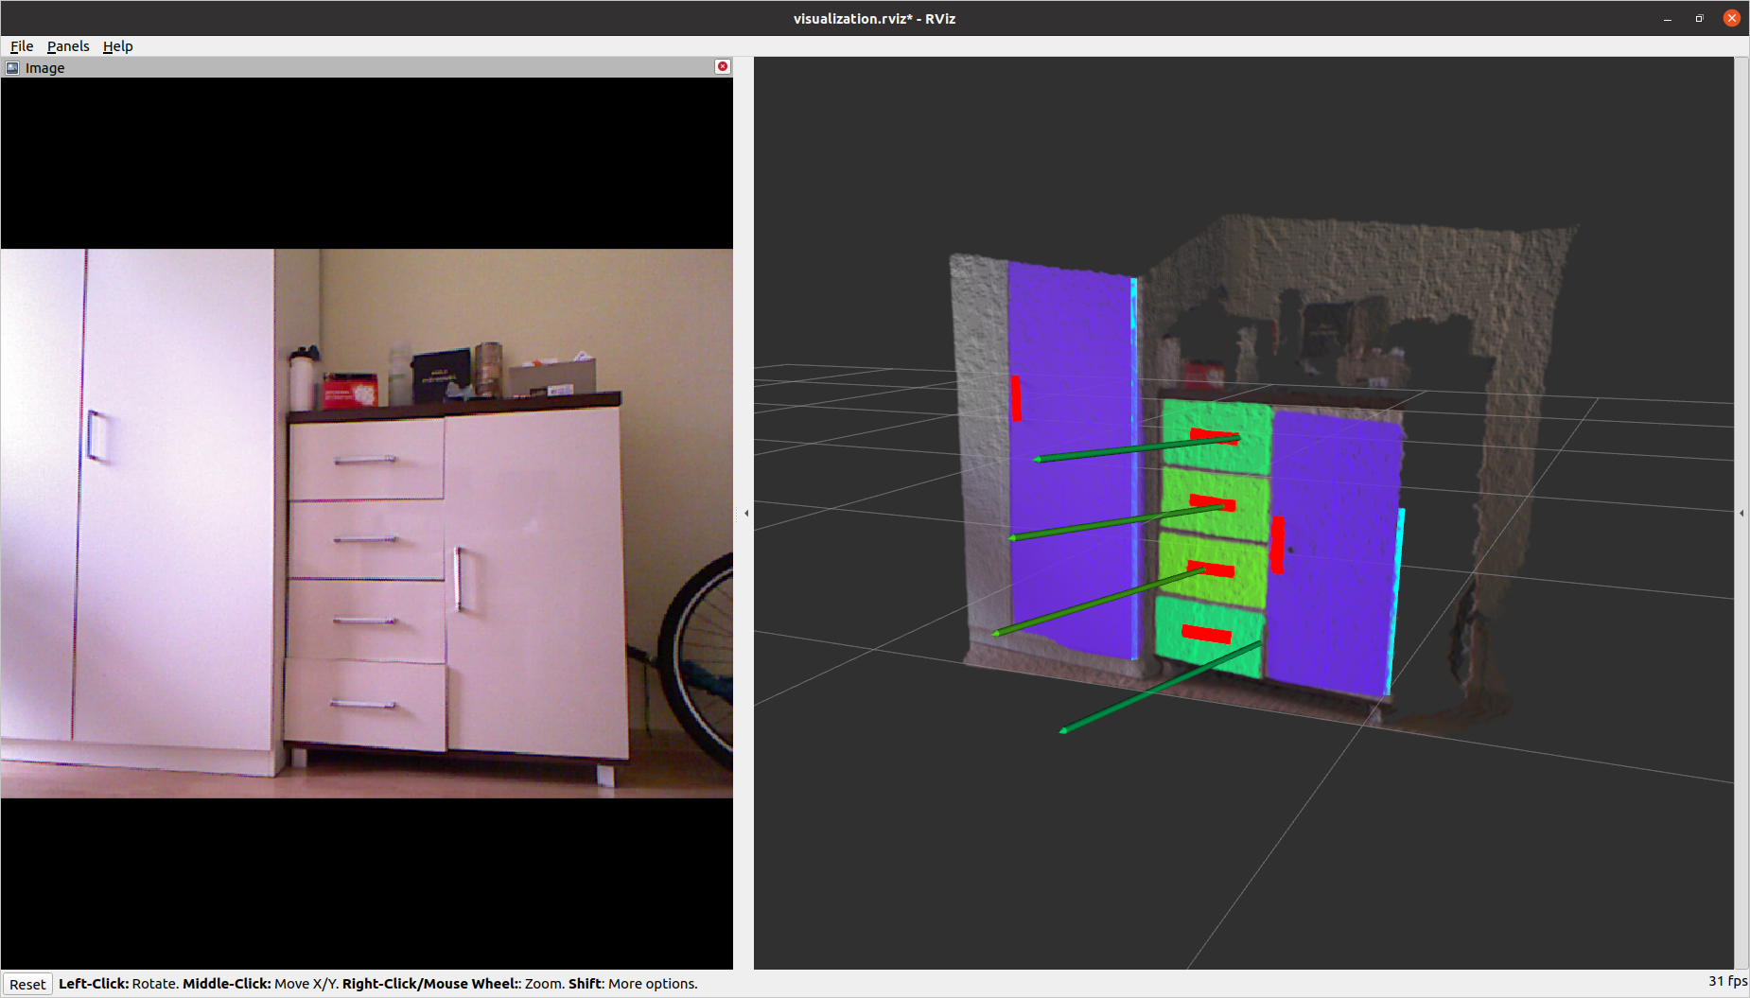Click red handle marker on bottom green drawer

[x=1206, y=634]
